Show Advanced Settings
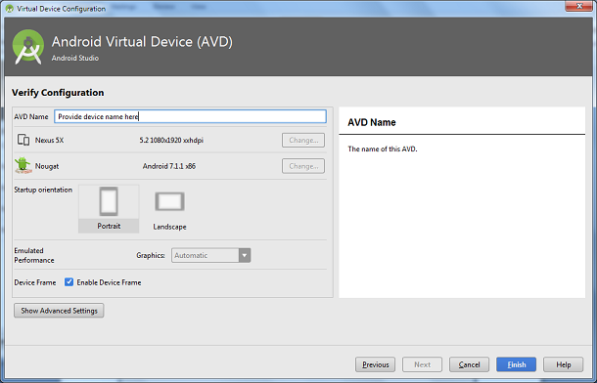The image size is (597, 383). click(x=59, y=311)
